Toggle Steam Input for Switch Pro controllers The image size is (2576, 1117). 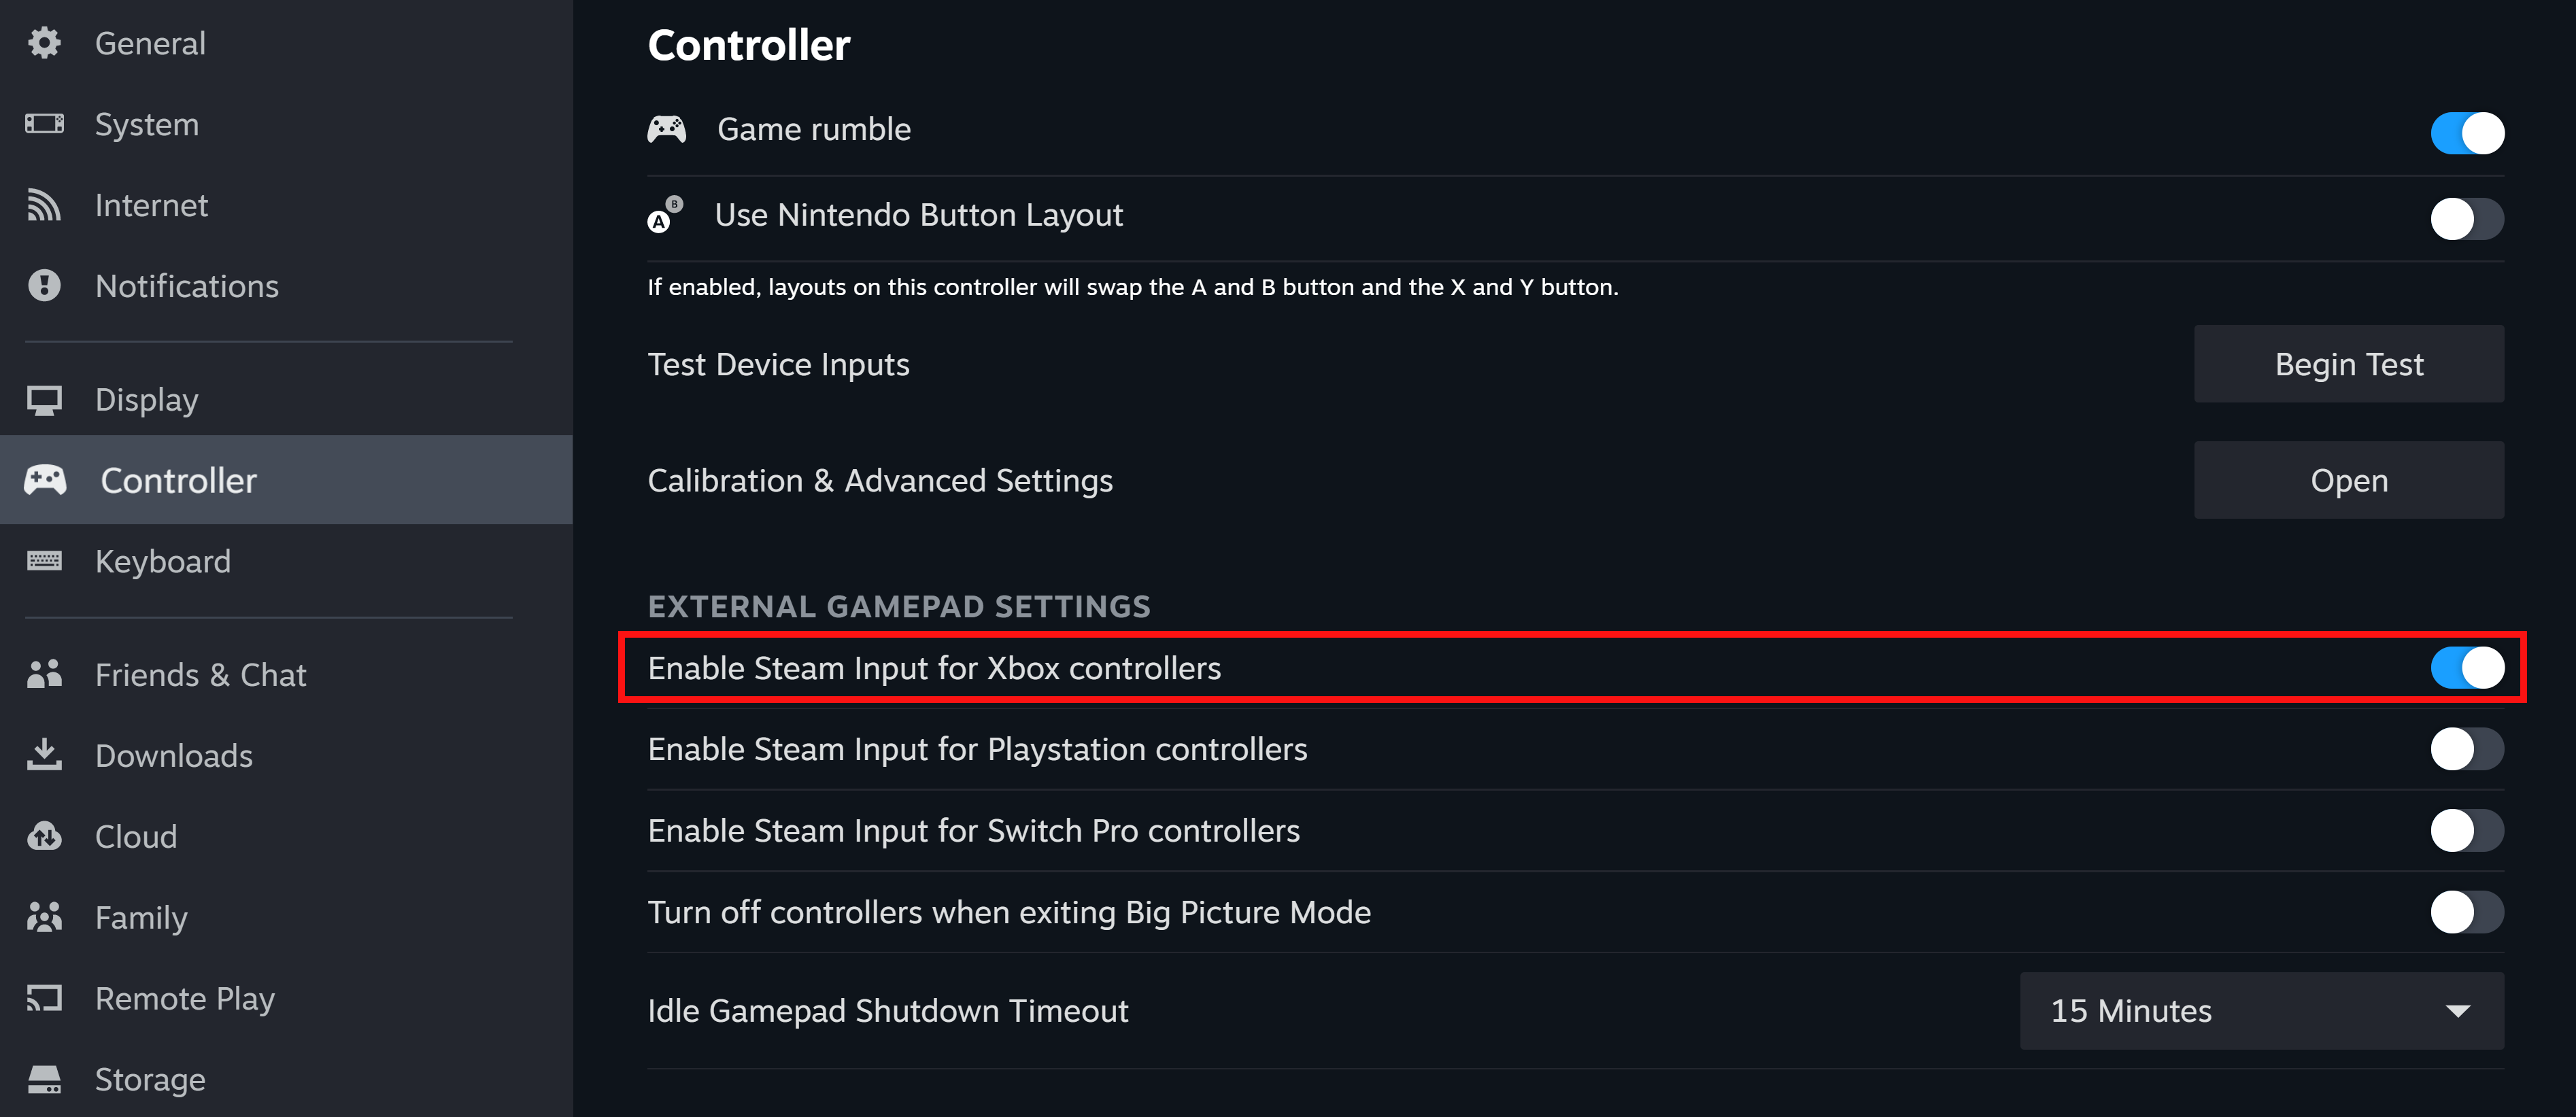pos(2466,831)
